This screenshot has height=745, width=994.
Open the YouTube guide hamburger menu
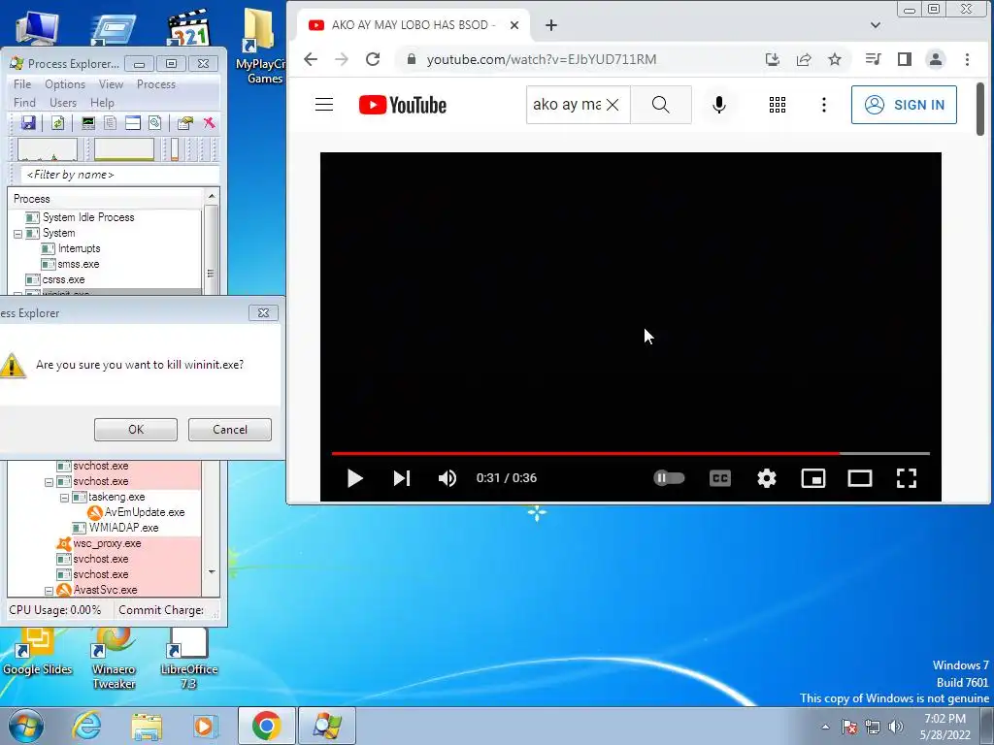324,105
